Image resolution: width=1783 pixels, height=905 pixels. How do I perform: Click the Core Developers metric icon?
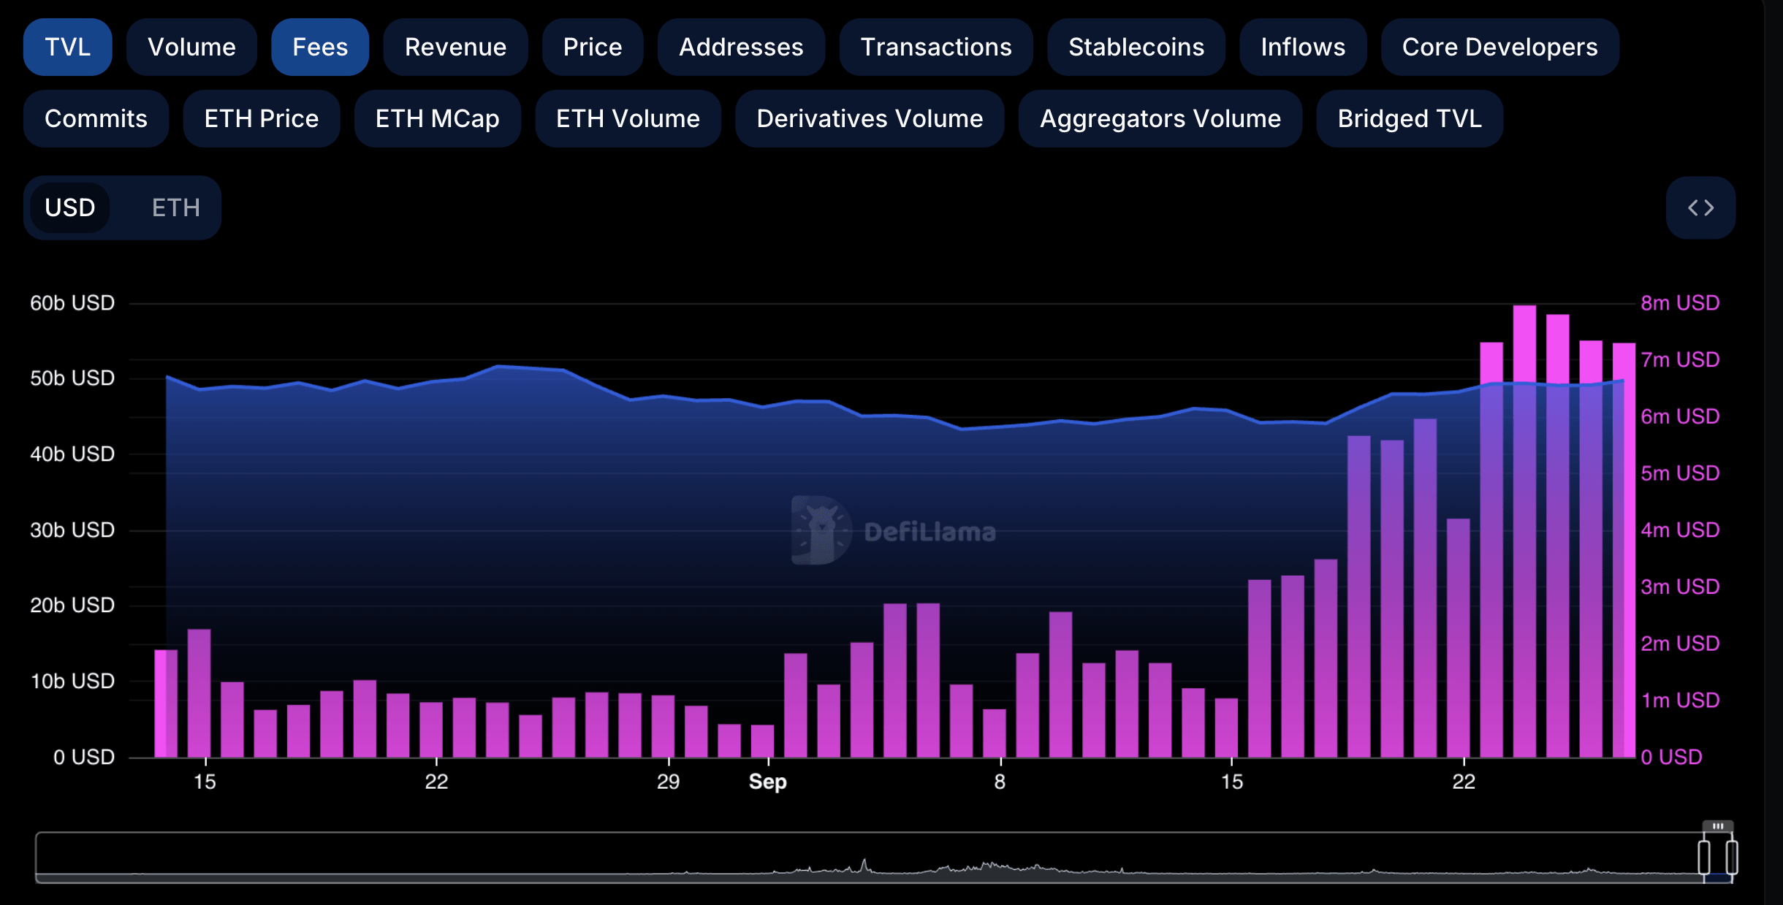pos(1499,46)
